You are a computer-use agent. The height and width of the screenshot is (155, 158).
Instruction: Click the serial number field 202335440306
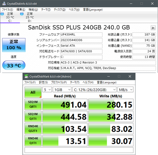[x=81, y=40]
